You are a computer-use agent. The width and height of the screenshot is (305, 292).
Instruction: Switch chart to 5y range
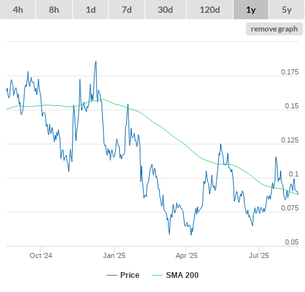(287, 10)
